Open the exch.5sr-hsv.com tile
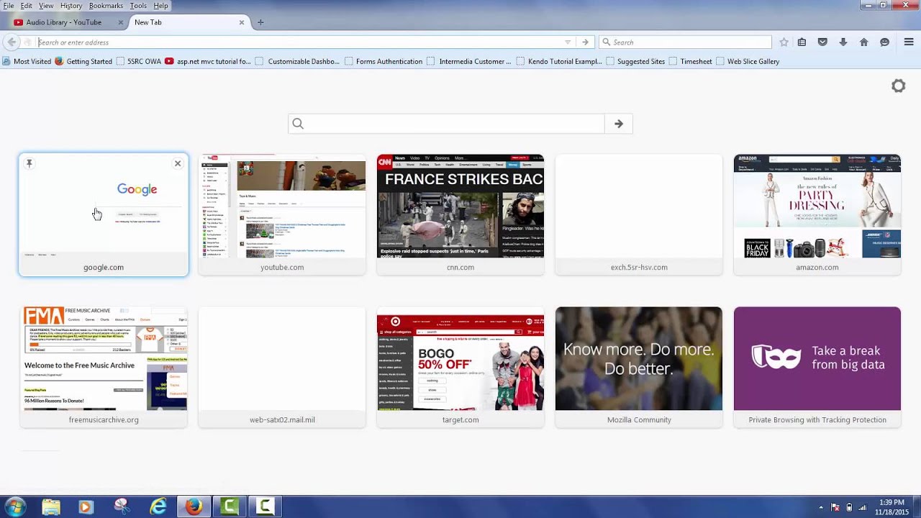This screenshot has height=518, width=921. [639, 214]
